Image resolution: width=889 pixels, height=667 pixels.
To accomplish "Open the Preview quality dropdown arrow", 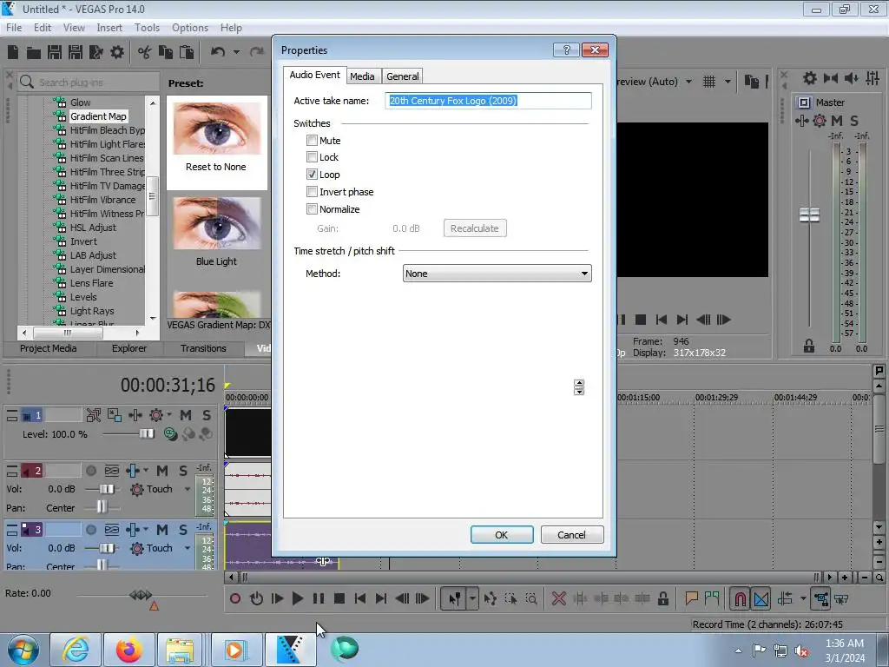I will coord(688,82).
